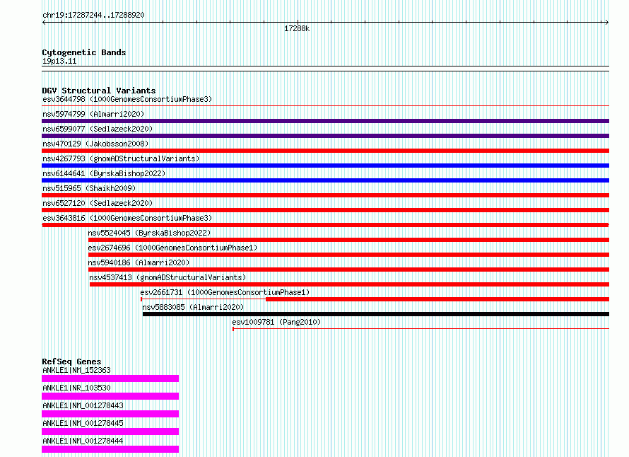Click the red bar under esv3643816

(325, 225)
